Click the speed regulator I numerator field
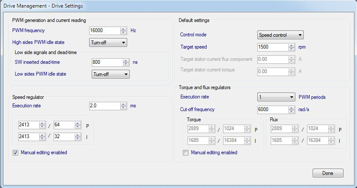This screenshot has width=357, height=188. point(29,136)
